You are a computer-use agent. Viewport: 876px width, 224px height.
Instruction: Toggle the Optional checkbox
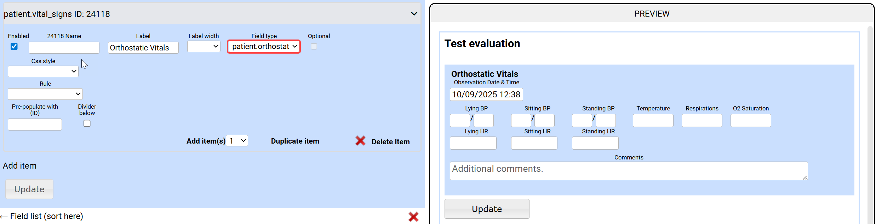click(314, 47)
